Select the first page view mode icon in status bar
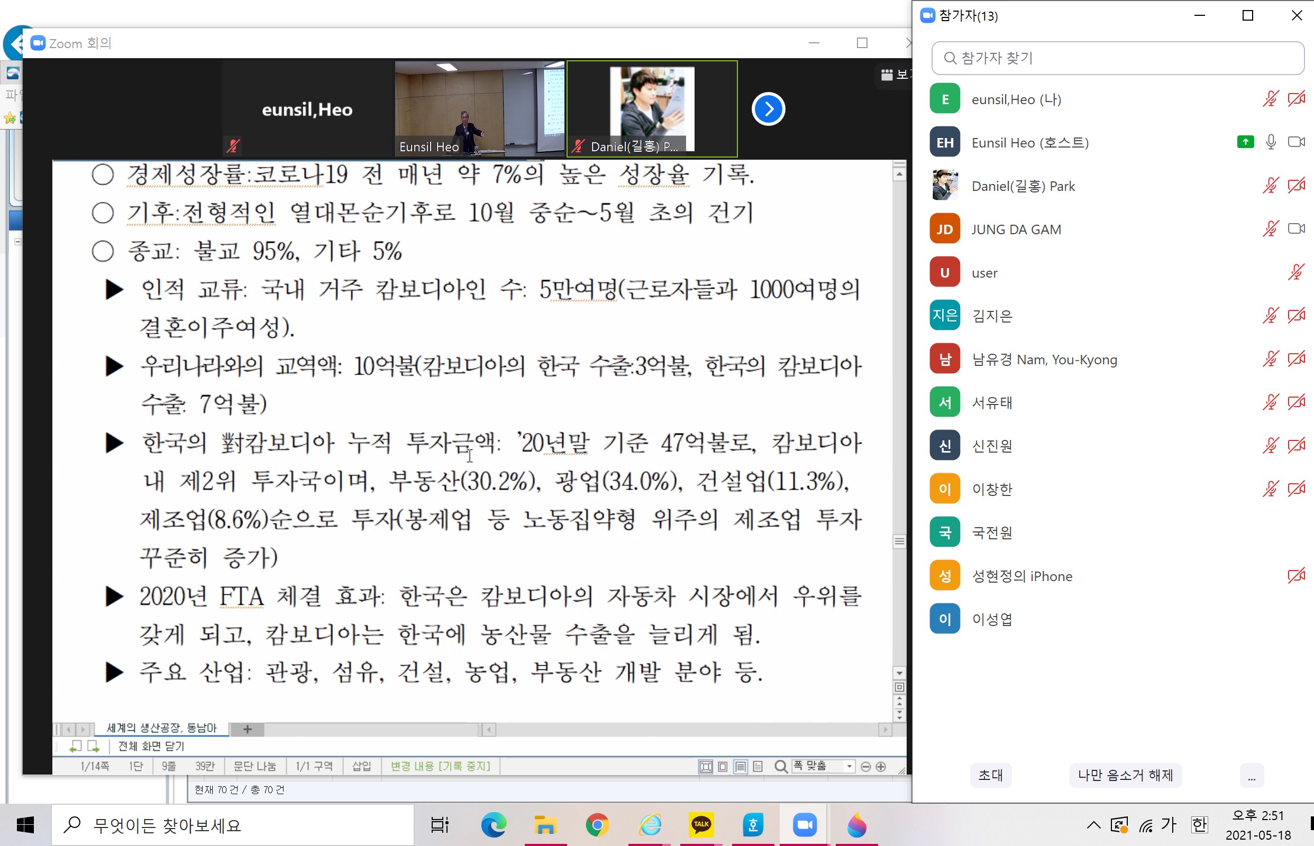This screenshot has width=1314, height=846. (x=706, y=766)
